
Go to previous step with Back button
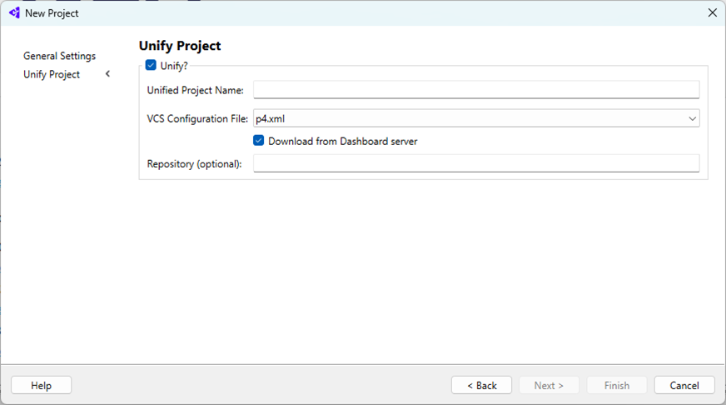point(481,385)
